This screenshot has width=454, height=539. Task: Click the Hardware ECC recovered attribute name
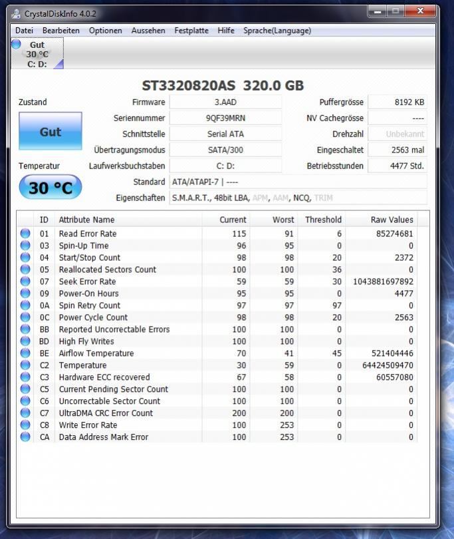point(104,377)
